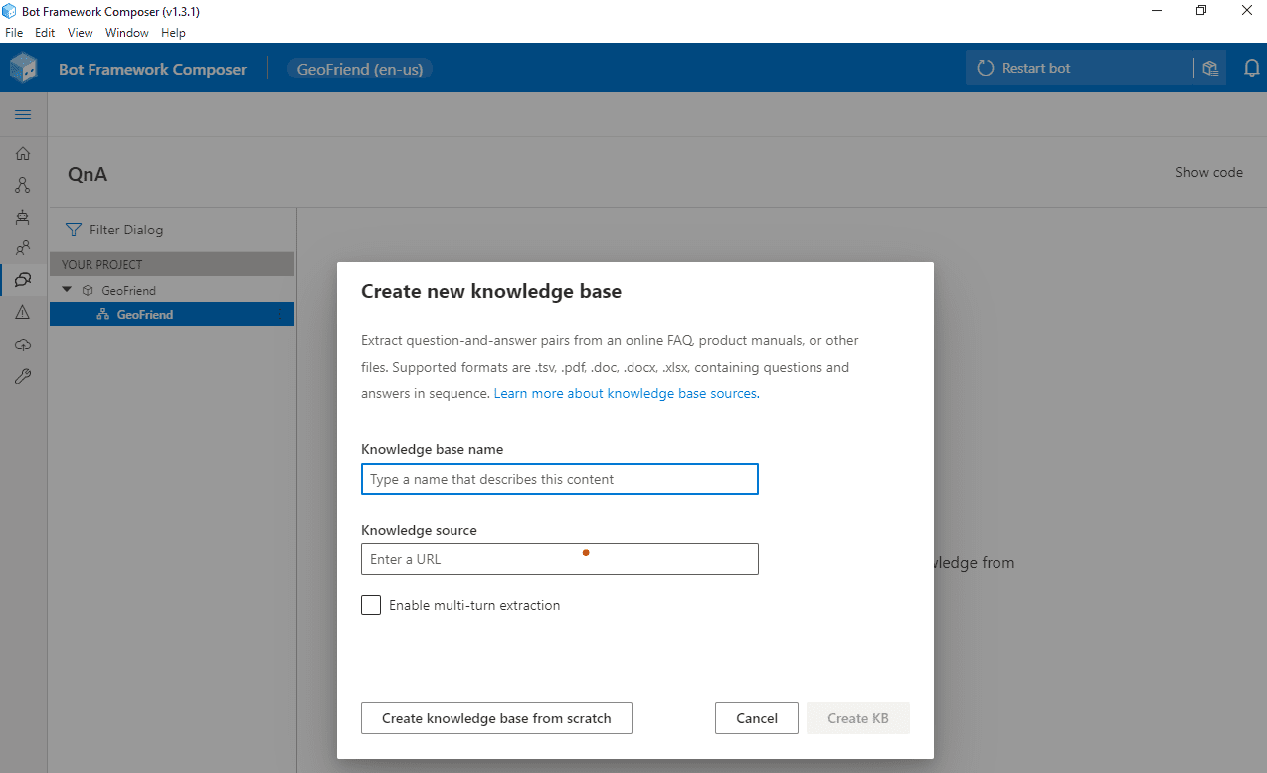Open Diagnostics warning triangle icon
1267x773 pixels.
tap(23, 312)
